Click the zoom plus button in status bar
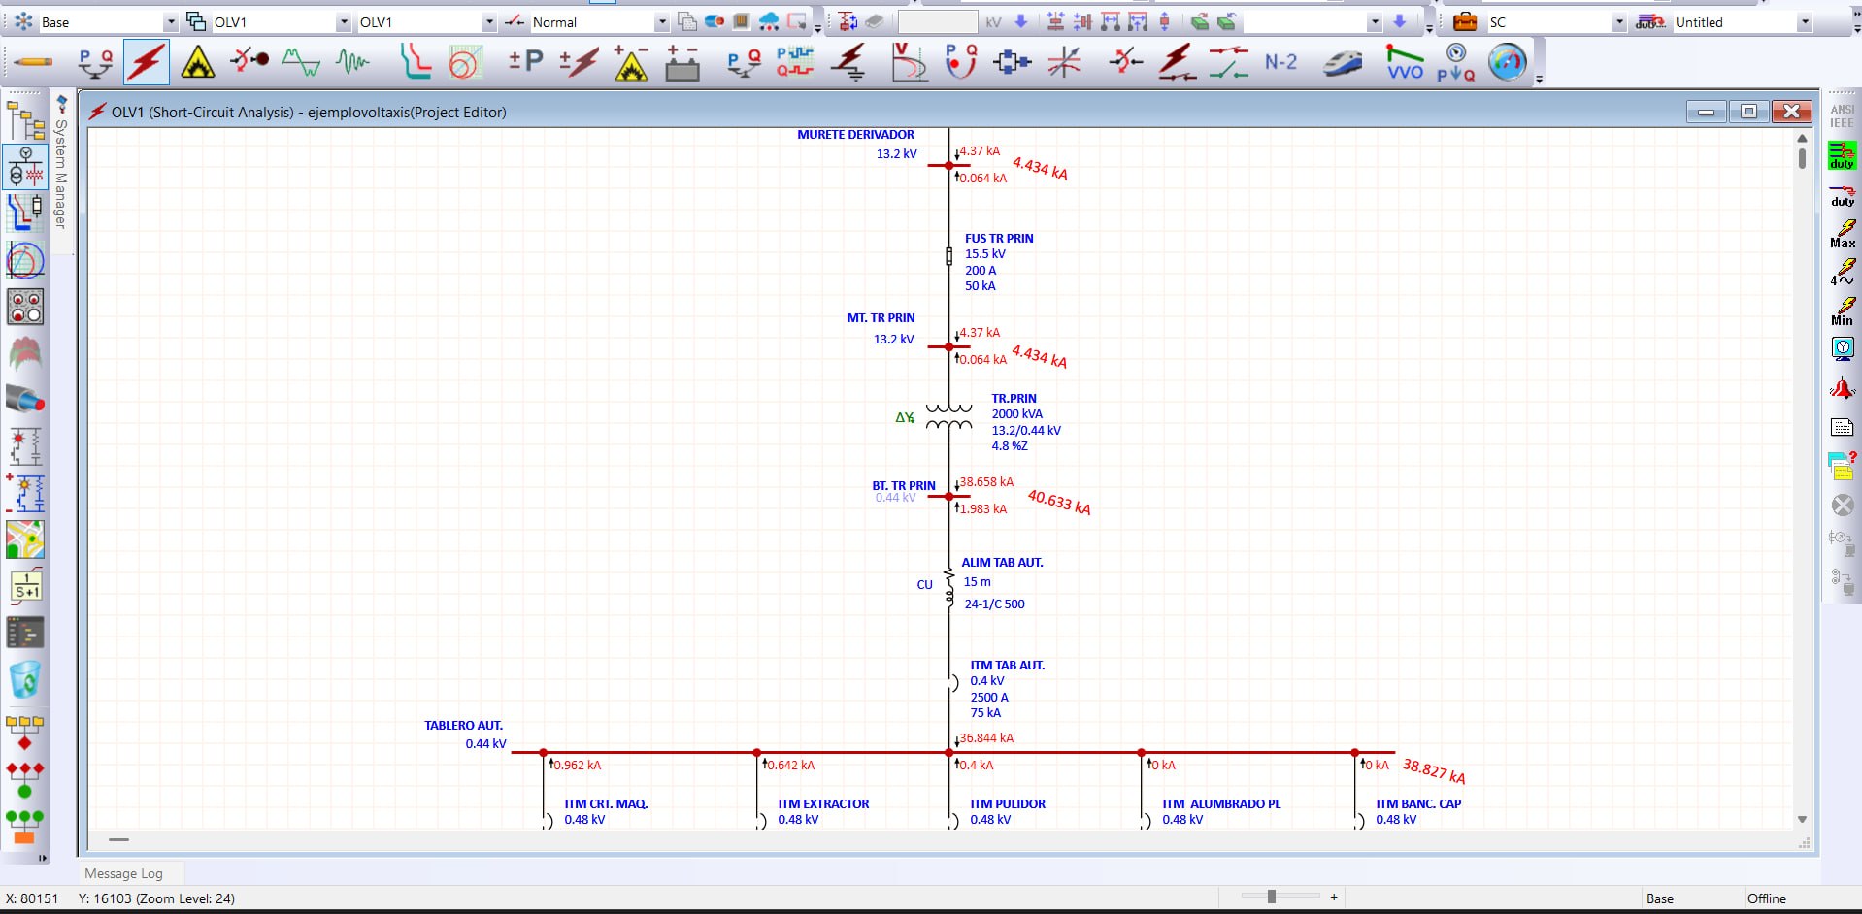This screenshot has width=1862, height=914. (1334, 898)
